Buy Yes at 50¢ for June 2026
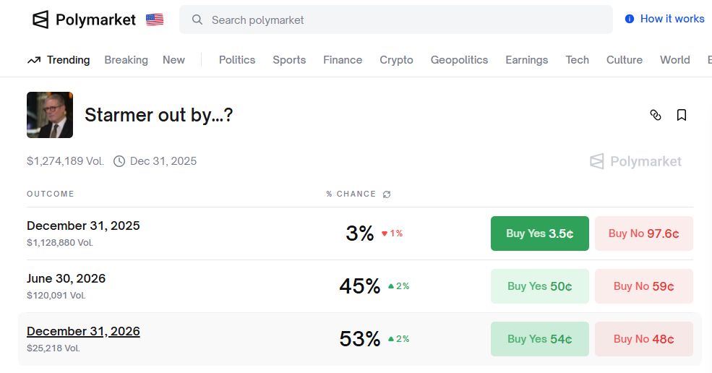 pos(540,286)
